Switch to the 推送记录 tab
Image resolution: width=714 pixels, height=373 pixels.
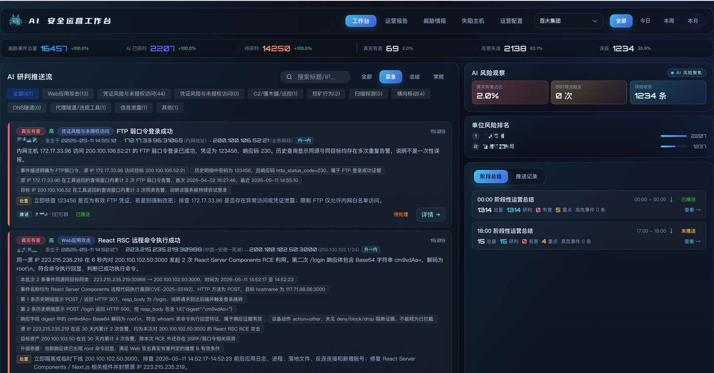tap(526, 176)
